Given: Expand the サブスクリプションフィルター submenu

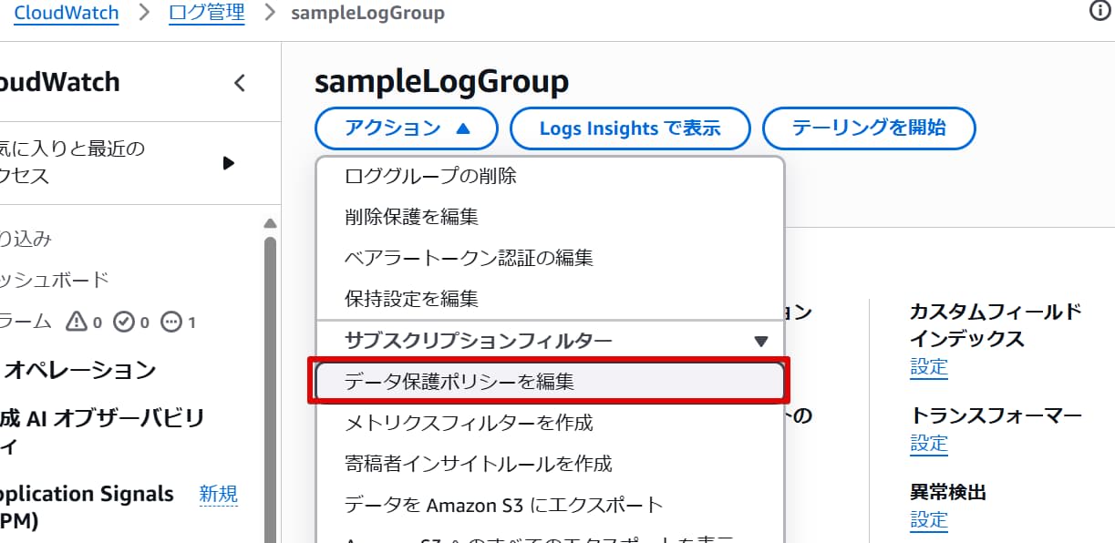Looking at the screenshot, I should pyautogui.click(x=761, y=341).
